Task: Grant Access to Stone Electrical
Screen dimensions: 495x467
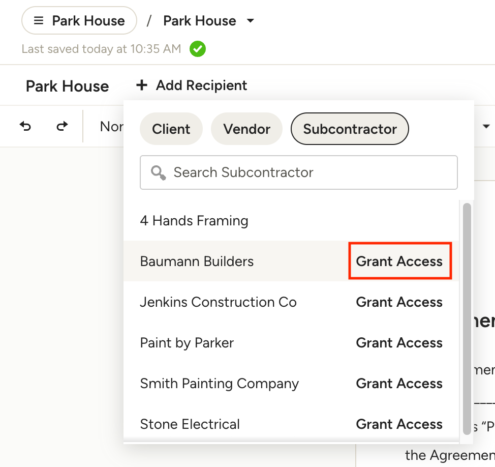Action: 399,424
